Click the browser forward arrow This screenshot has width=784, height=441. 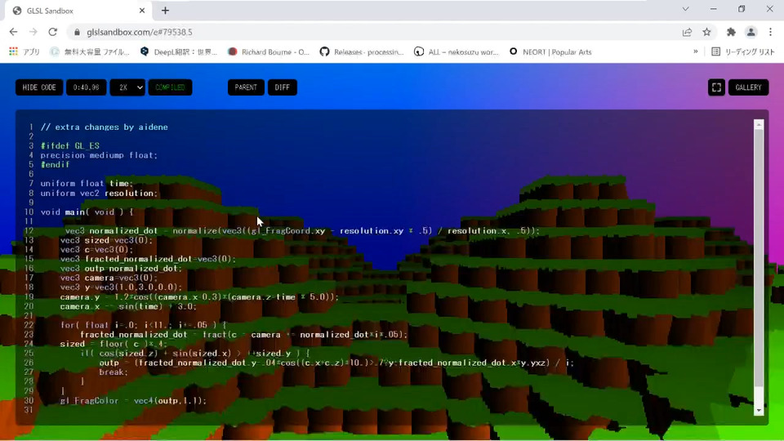point(33,32)
